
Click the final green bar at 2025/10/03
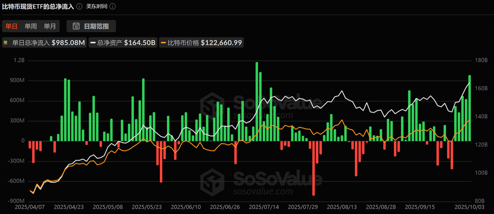coord(470,108)
